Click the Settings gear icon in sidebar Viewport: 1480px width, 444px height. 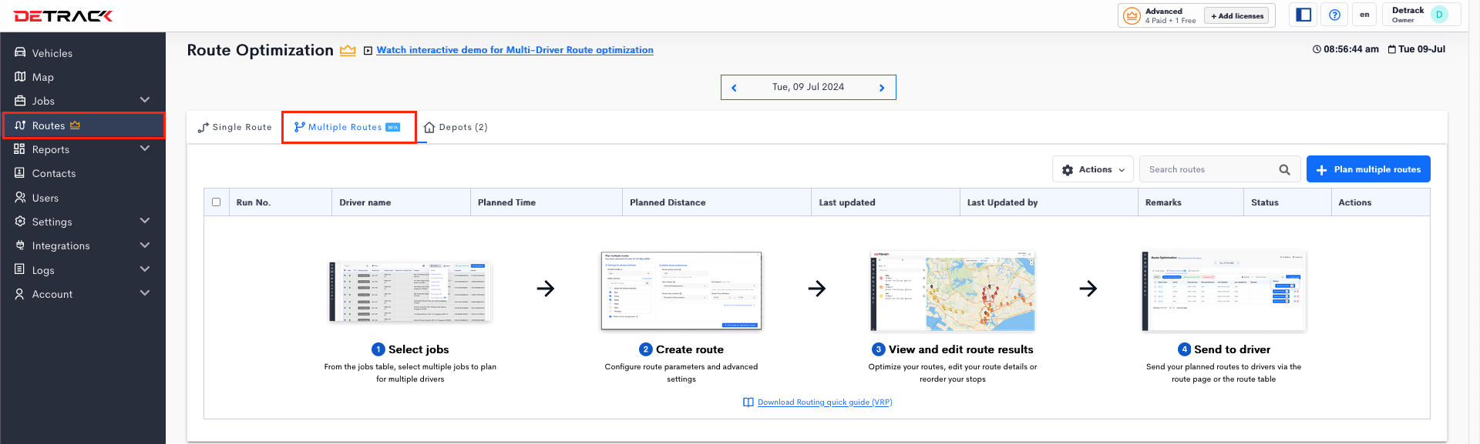pyautogui.click(x=20, y=222)
